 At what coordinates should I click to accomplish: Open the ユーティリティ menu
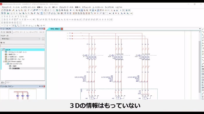pos(98,7)
